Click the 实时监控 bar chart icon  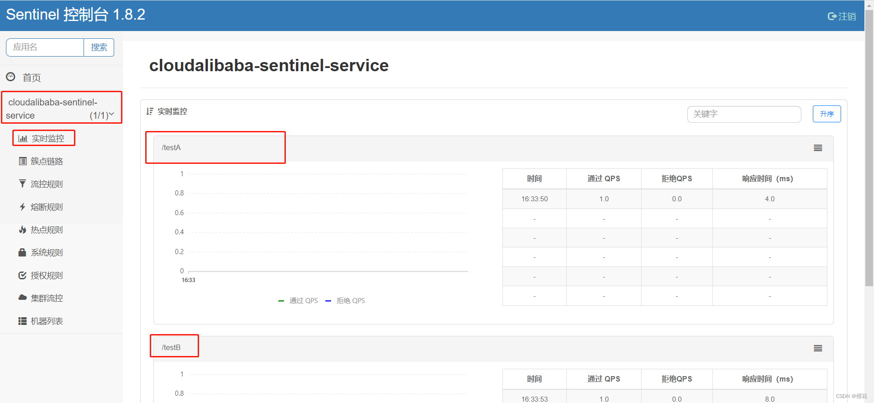[x=23, y=138]
